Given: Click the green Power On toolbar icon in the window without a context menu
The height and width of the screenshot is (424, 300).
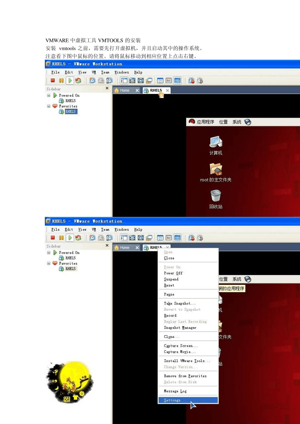Looking at the screenshot, I should tap(70, 81).
